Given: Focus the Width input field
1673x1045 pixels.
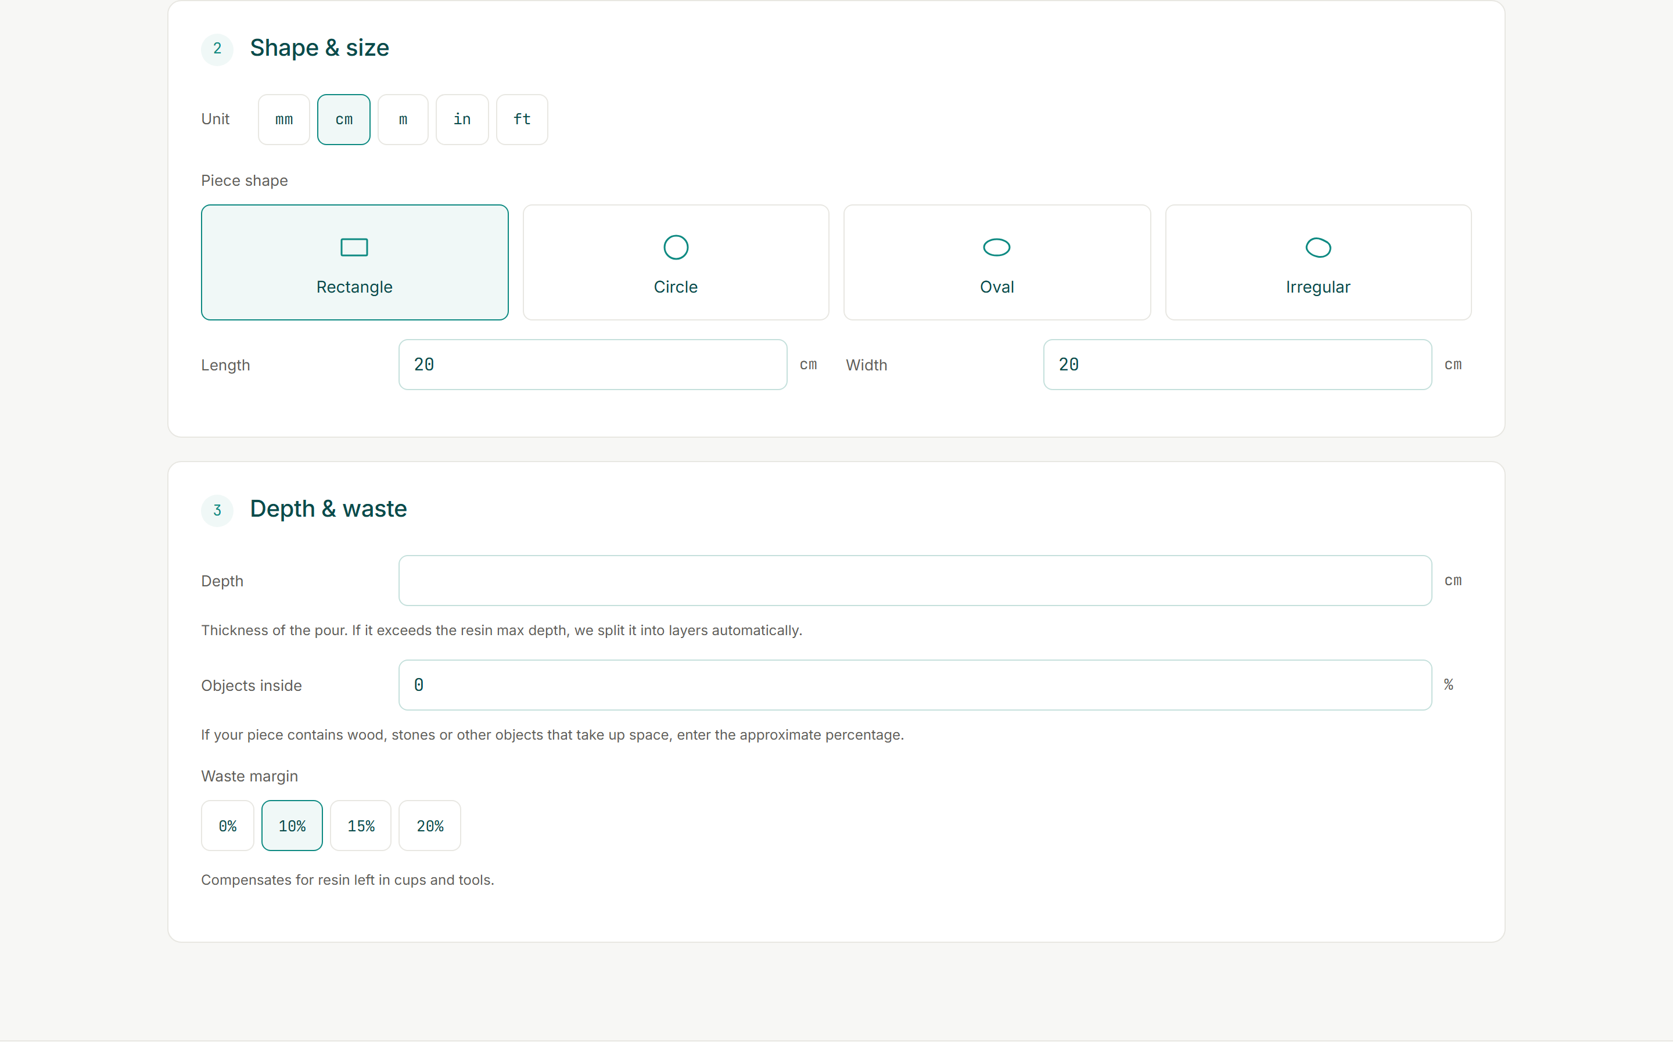Looking at the screenshot, I should 1237,364.
